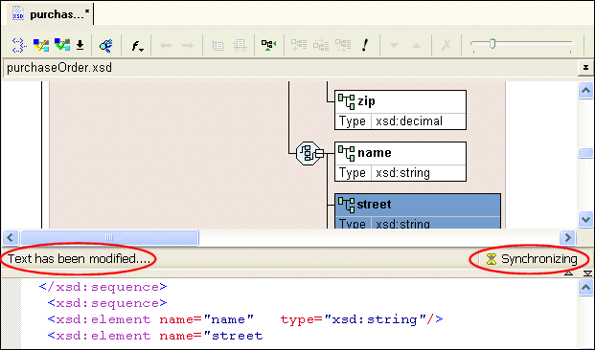Select the zip element node
This screenshot has width=595, height=350.
(400, 110)
